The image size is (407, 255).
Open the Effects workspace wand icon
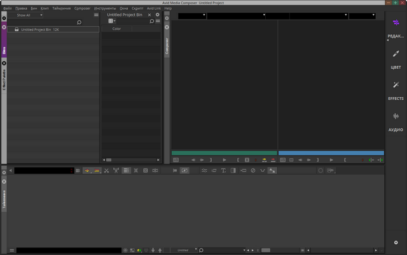point(396,85)
